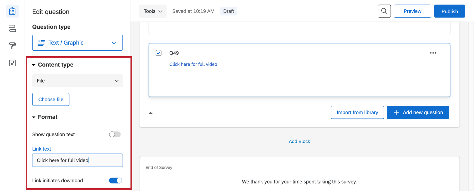Click the plus icon on Add new question

click(396, 112)
